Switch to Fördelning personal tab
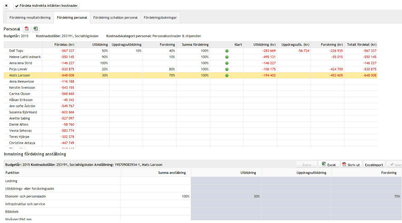This screenshot has height=223, width=402. coord(72,18)
